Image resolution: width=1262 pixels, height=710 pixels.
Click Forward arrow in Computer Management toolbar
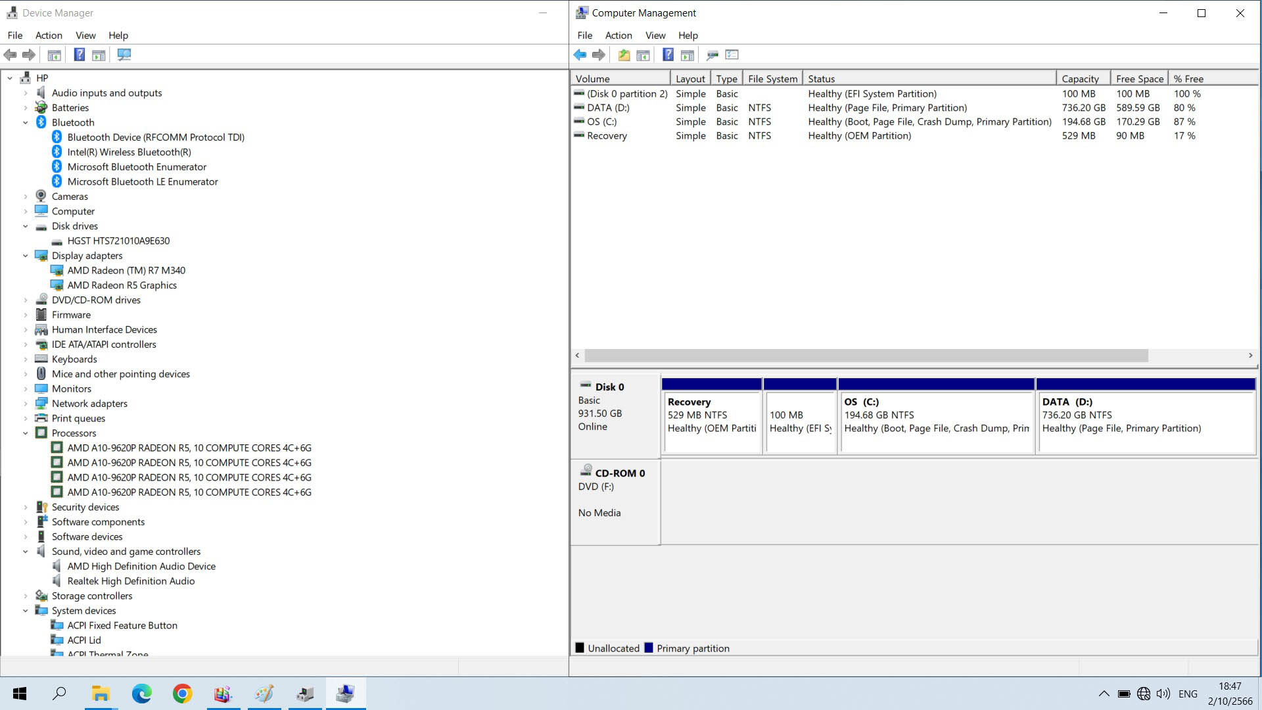point(599,55)
